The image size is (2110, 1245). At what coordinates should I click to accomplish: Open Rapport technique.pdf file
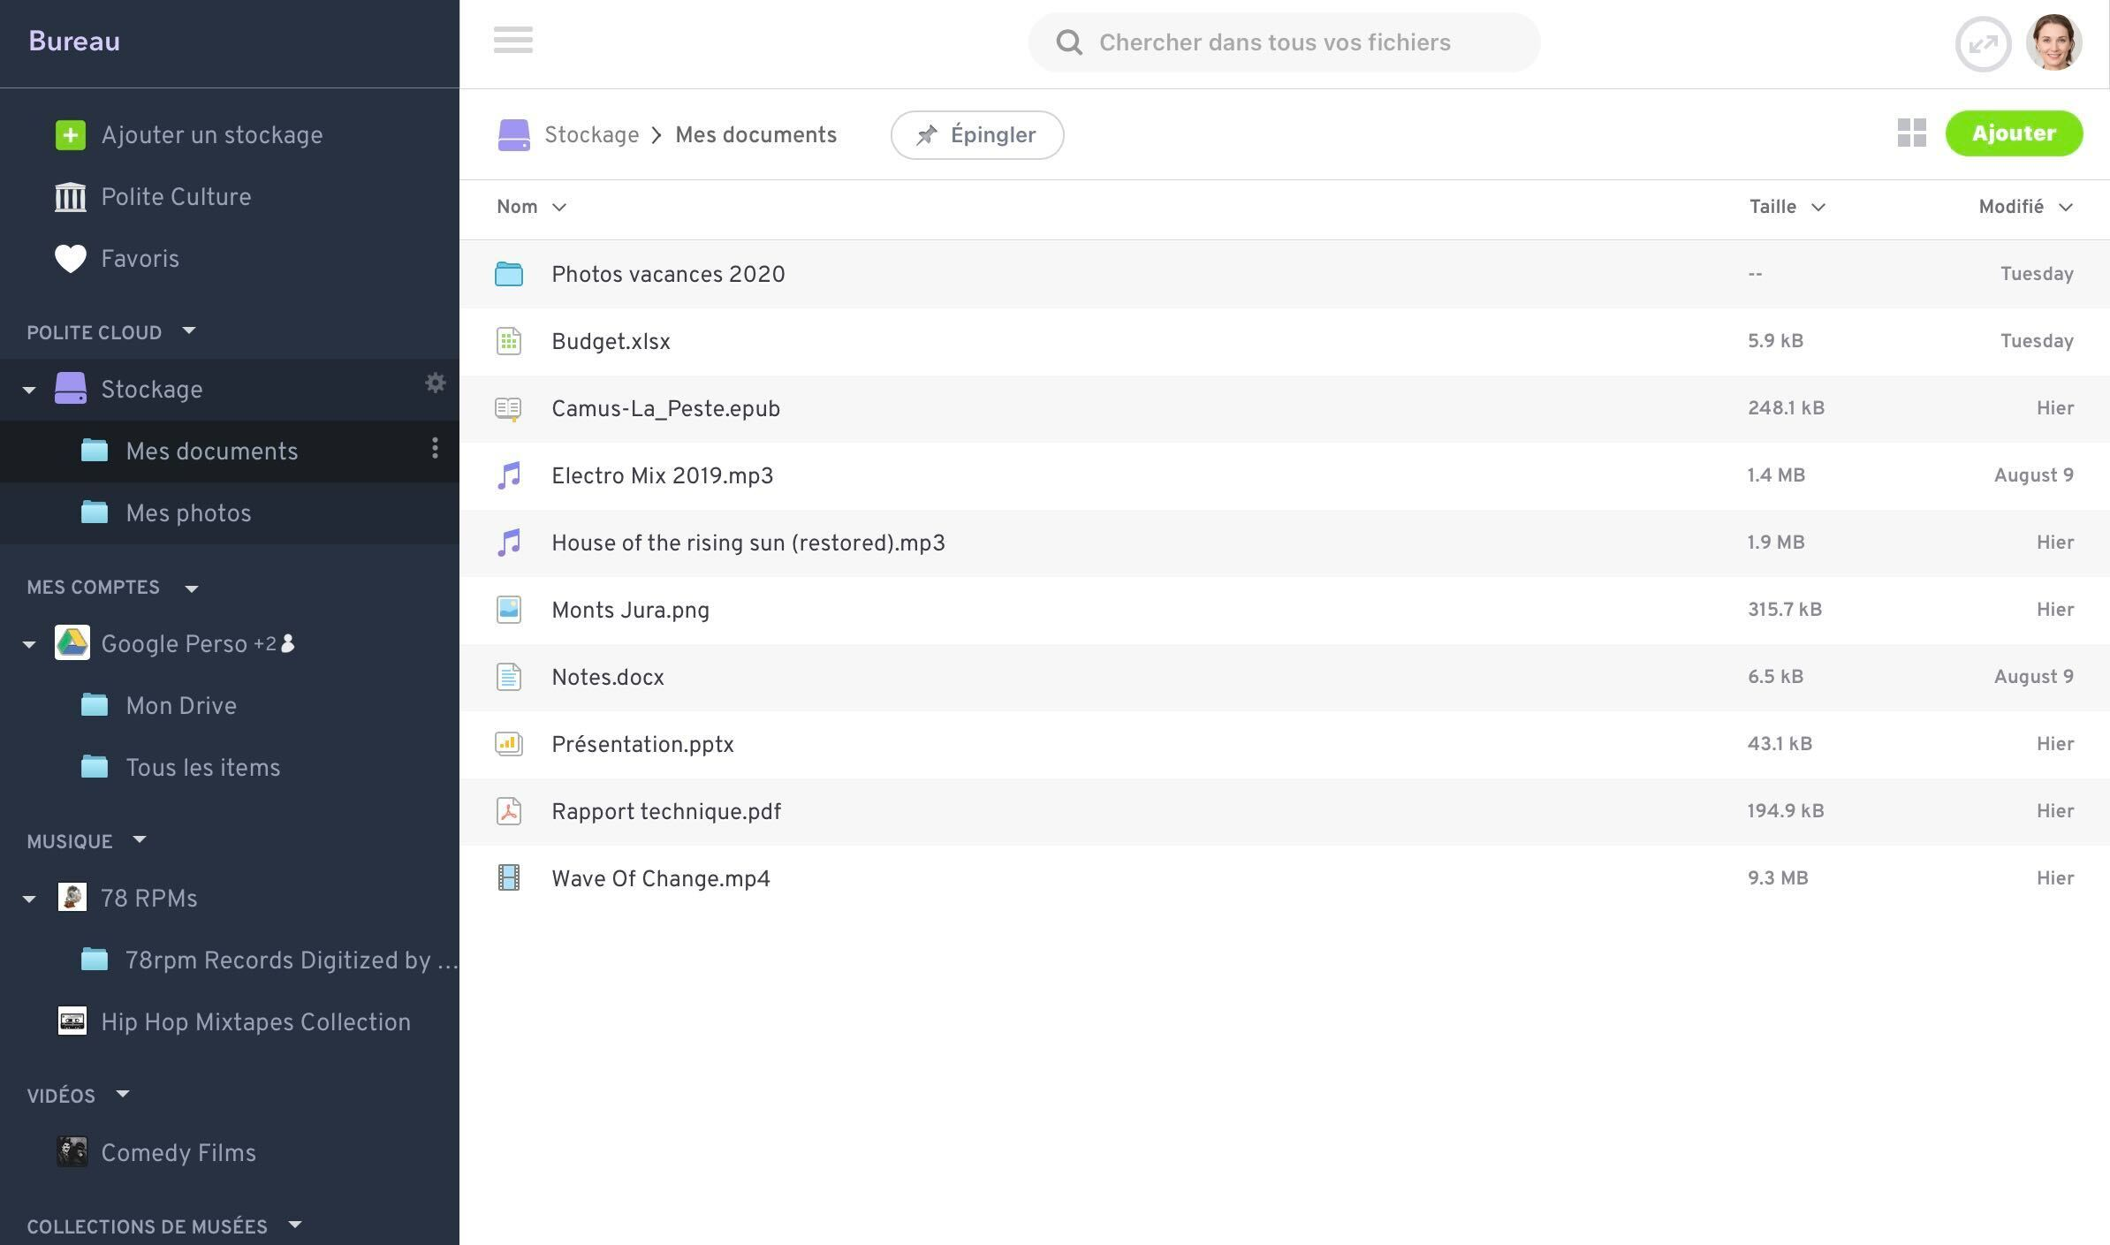coord(665,812)
